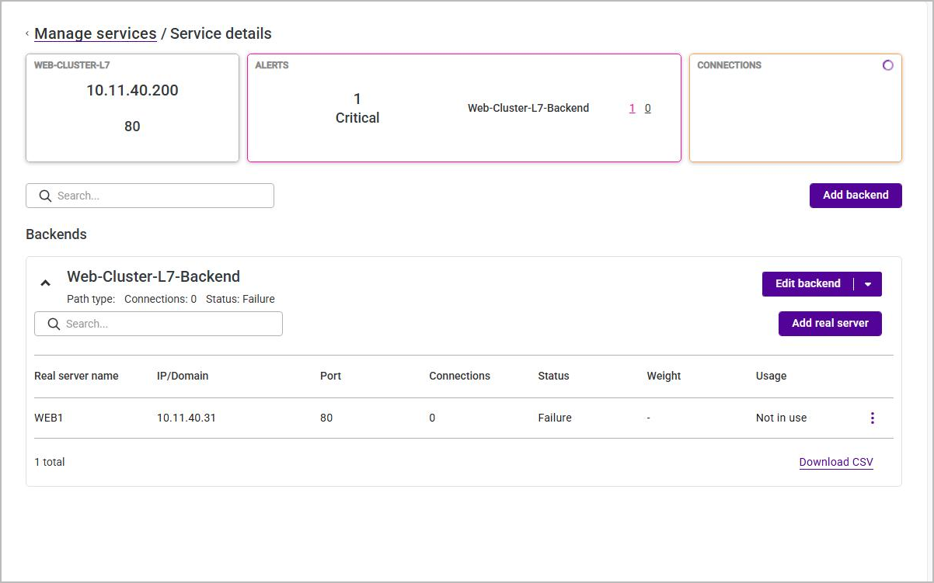Sort by the Connections column header

pyautogui.click(x=460, y=376)
